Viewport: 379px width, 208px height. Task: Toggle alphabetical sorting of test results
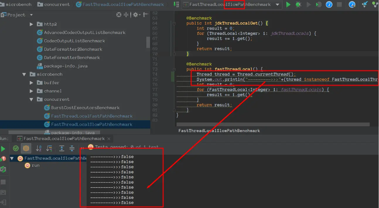click(x=39, y=149)
